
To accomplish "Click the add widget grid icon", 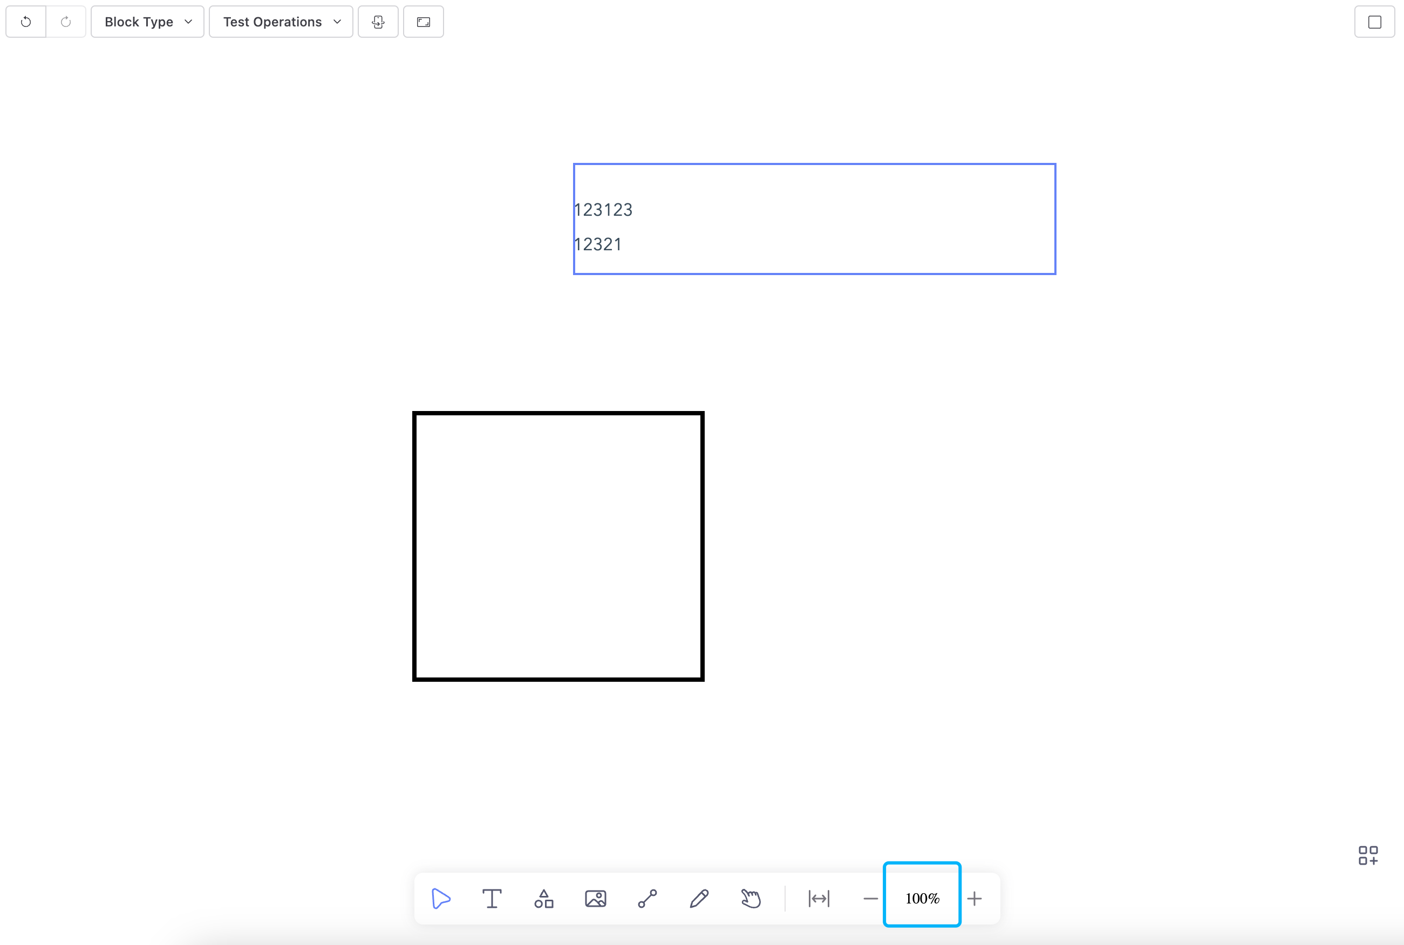I will [1368, 854].
